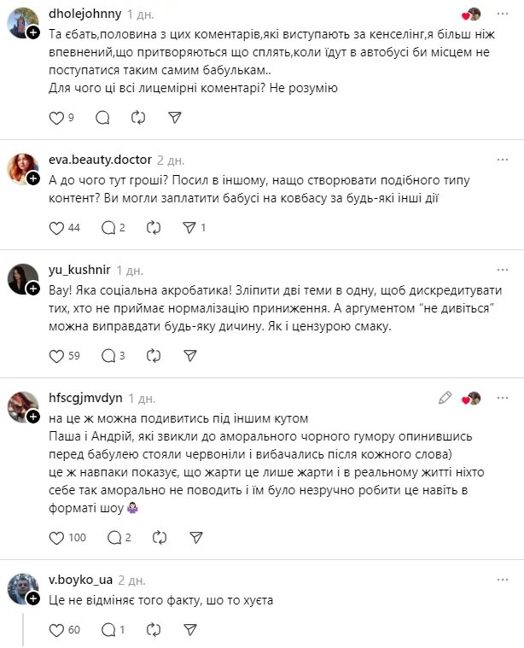
Task: Repost dholejohnny's comment
Action: [x=139, y=118]
